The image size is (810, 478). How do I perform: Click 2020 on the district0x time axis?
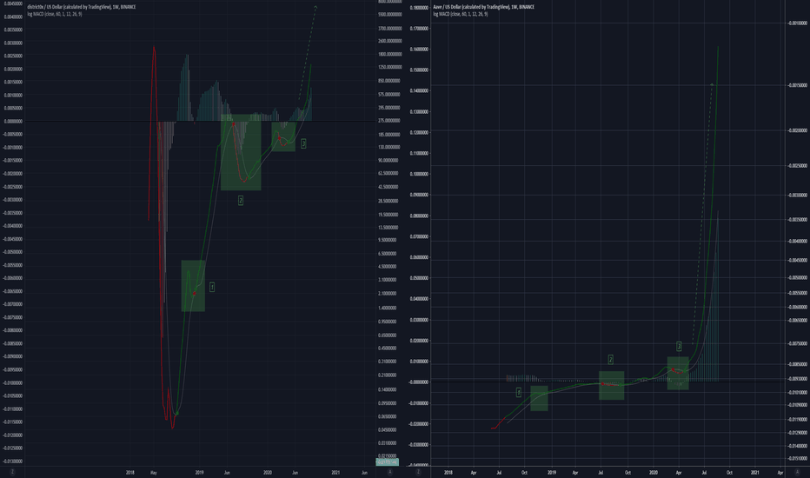tap(268, 472)
